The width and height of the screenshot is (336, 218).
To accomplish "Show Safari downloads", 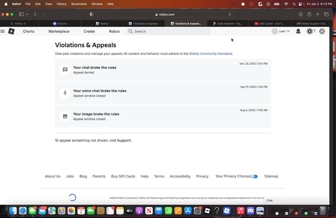I will click(301, 14).
